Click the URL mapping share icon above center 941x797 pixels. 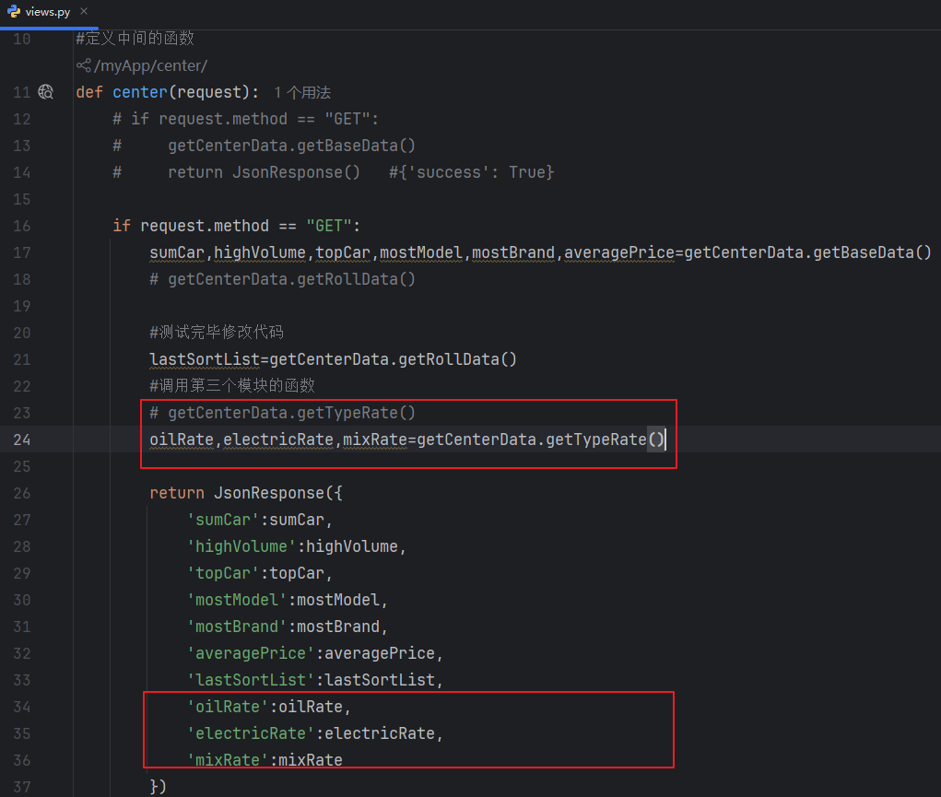pos(84,65)
